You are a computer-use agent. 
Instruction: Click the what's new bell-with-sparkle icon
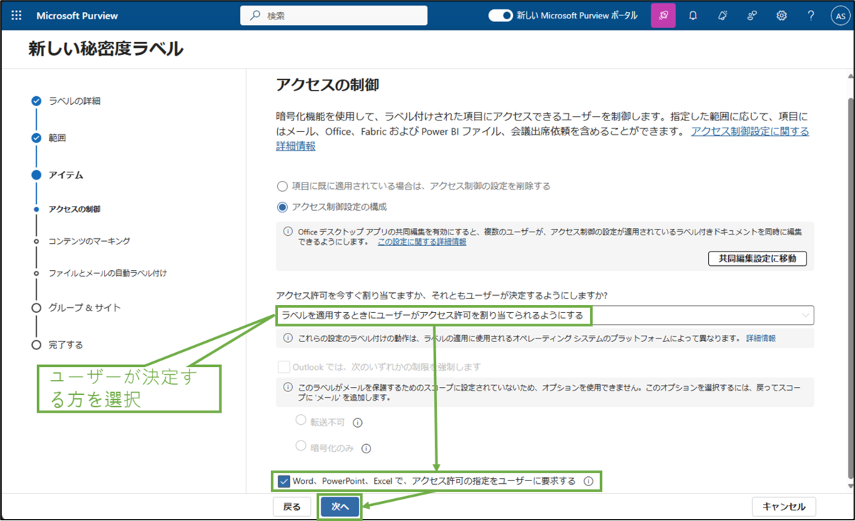(722, 16)
